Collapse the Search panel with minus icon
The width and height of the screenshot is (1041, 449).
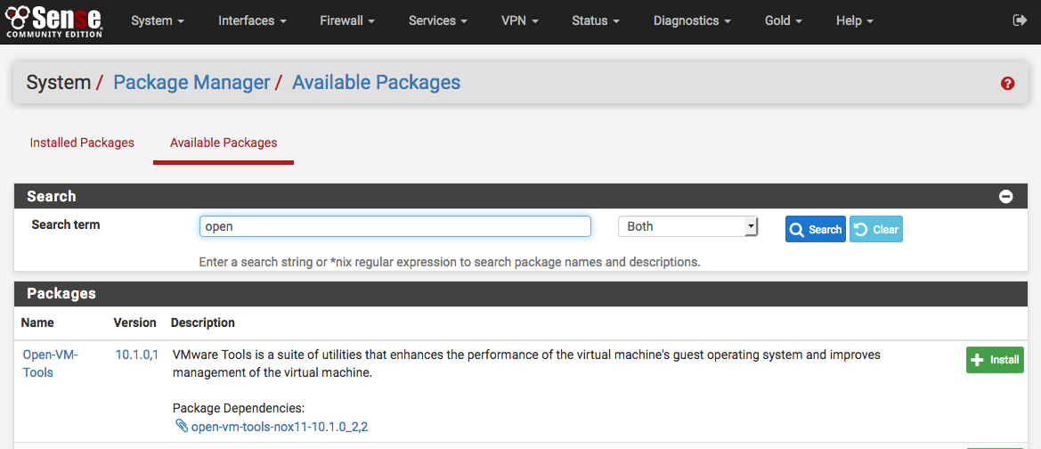(x=1005, y=196)
